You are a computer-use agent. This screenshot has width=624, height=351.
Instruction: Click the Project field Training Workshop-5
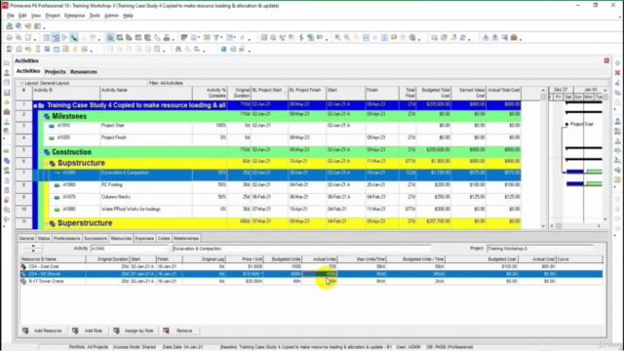[x=540, y=249]
